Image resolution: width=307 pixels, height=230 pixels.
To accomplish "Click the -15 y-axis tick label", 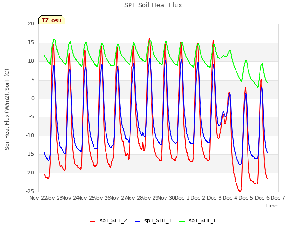I will (x=30, y=154).
